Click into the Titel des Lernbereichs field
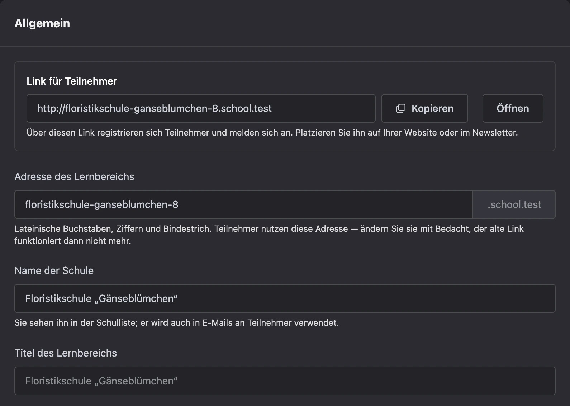This screenshot has height=406, width=570. [285, 381]
